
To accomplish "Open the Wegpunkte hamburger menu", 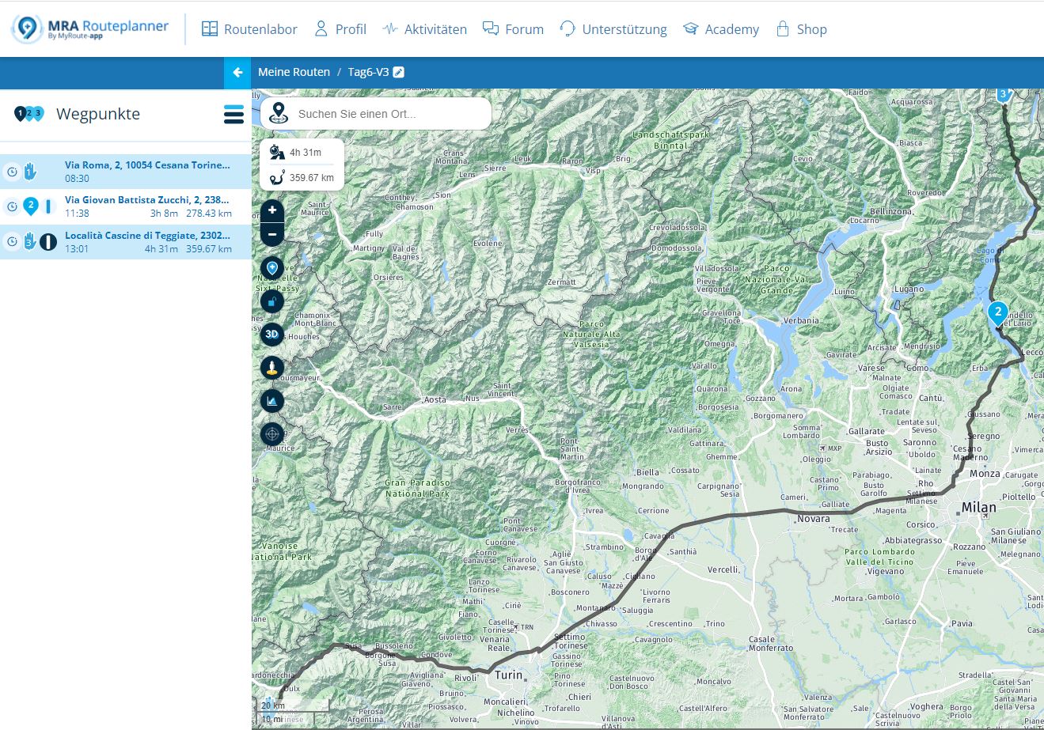I will click(x=233, y=115).
